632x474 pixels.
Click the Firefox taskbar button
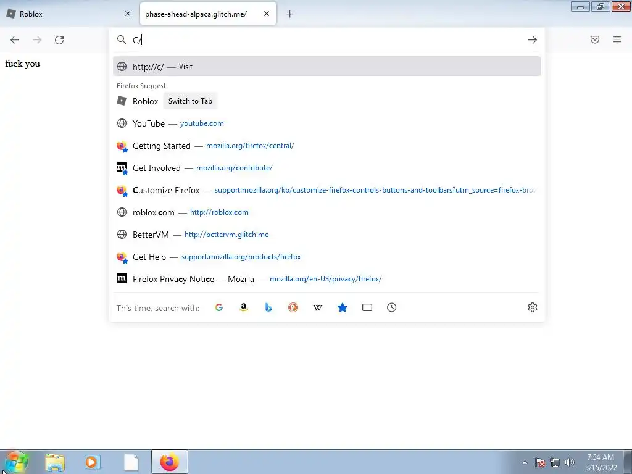point(170,462)
